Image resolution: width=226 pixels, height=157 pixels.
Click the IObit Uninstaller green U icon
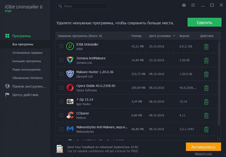(70, 46)
